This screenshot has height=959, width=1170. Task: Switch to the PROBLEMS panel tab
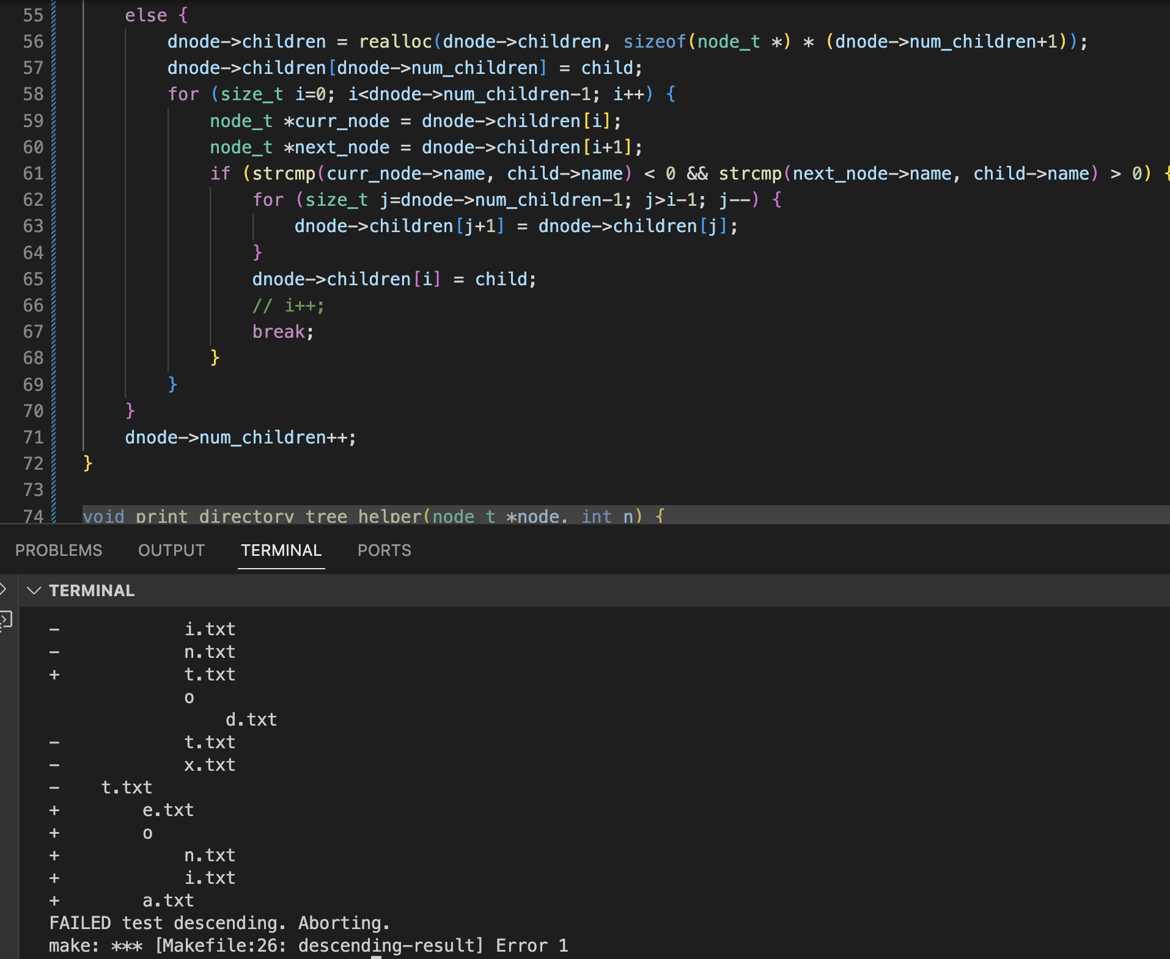click(59, 550)
